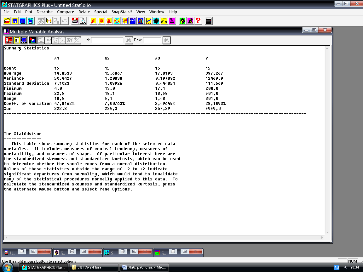Click the Save Data File 1234 icon
Viewport: 363px width, 272px height.
pyautogui.click(x=31, y=21)
